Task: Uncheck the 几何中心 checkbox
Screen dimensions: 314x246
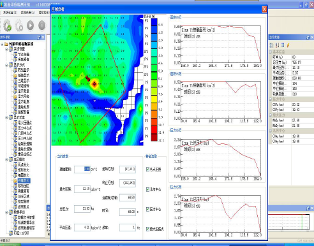Action: (x=148, y=189)
